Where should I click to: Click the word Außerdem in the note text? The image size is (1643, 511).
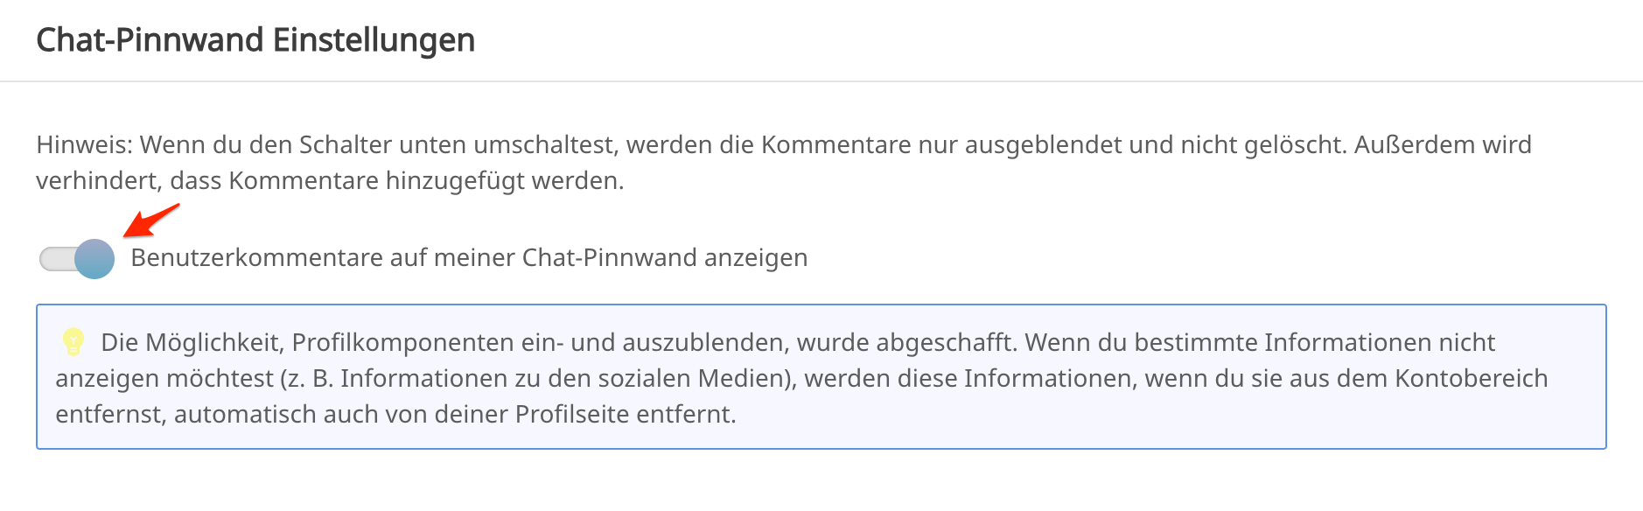pyautogui.click(x=1415, y=144)
